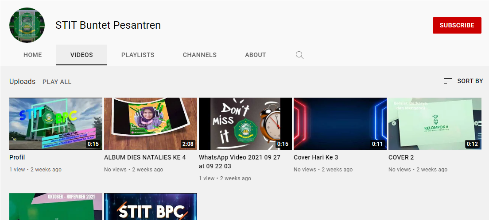View the ABOUT tab
Image resolution: width=489 pixels, height=220 pixels.
click(256, 55)
